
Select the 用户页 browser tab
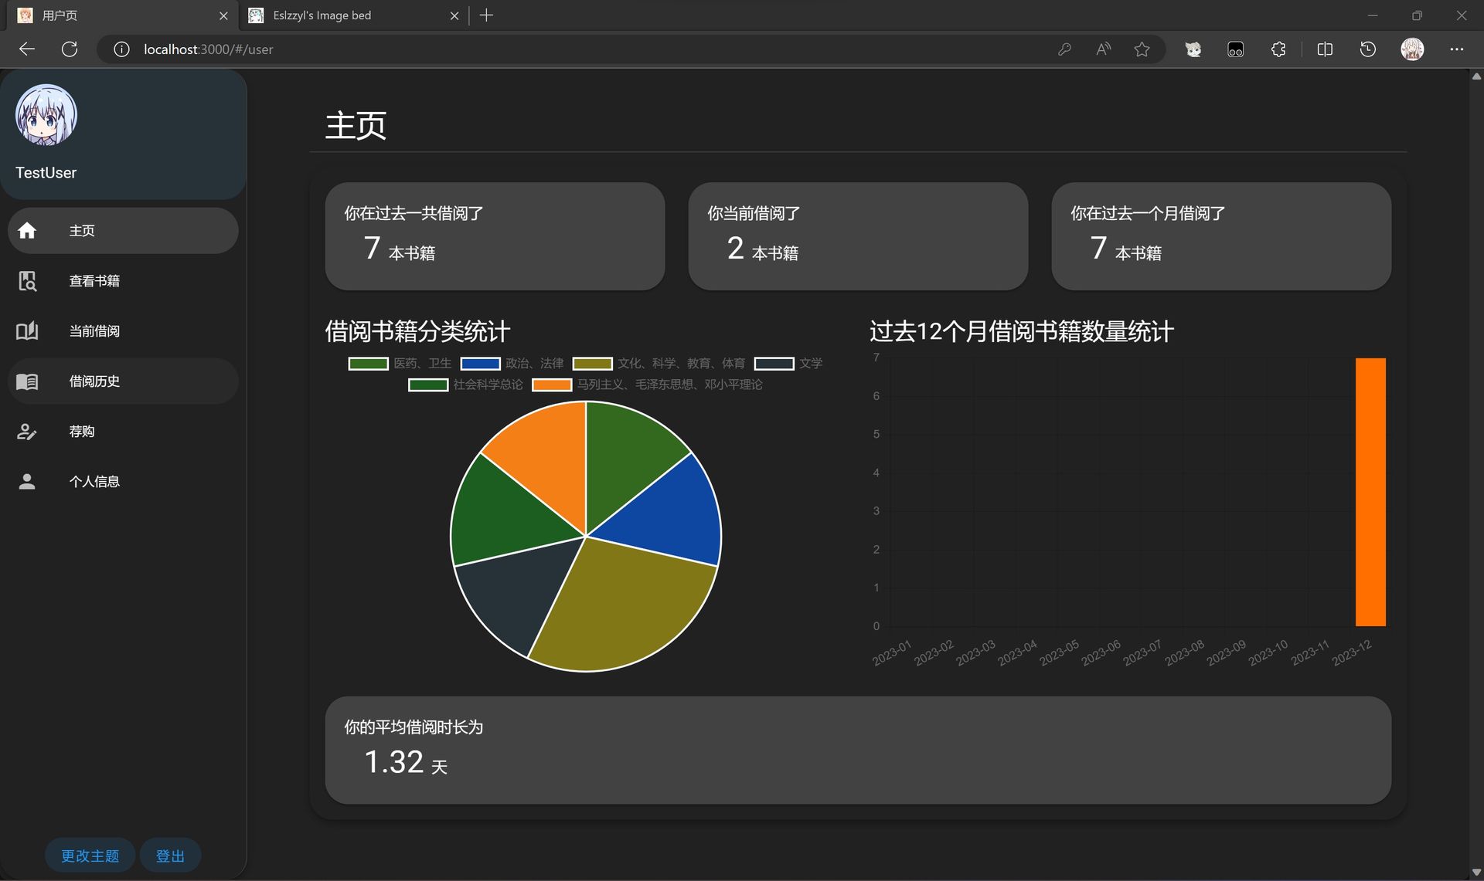pyautogui.click(x=122, y=15)
